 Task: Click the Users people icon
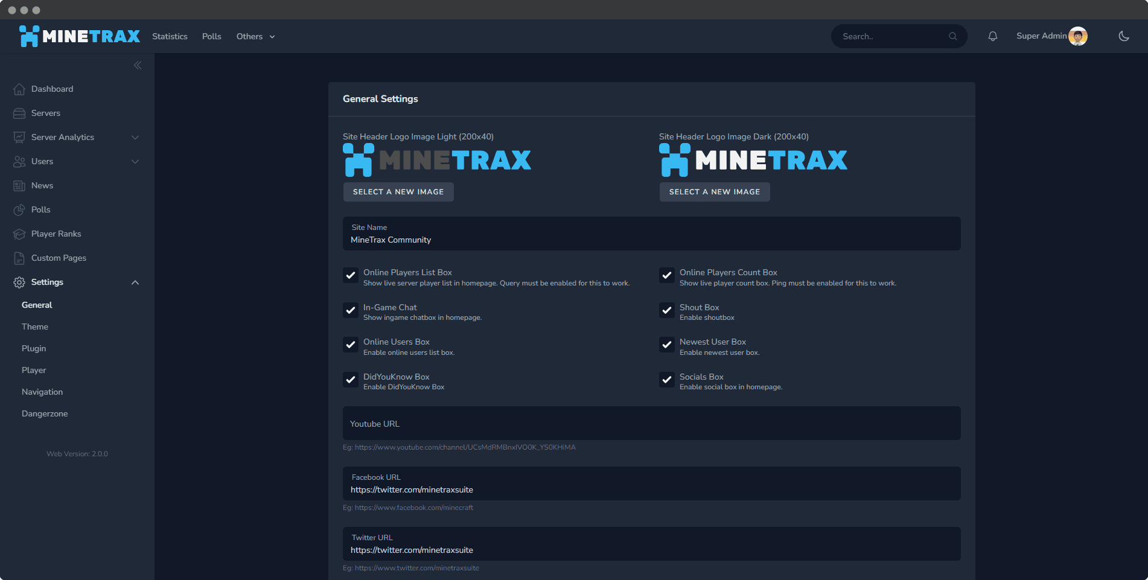[x=19, y=161]
